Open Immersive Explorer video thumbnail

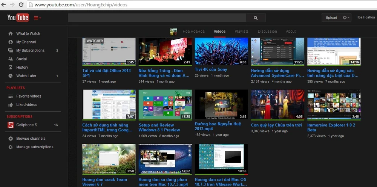pyautogui.click(x=334, y=105)
